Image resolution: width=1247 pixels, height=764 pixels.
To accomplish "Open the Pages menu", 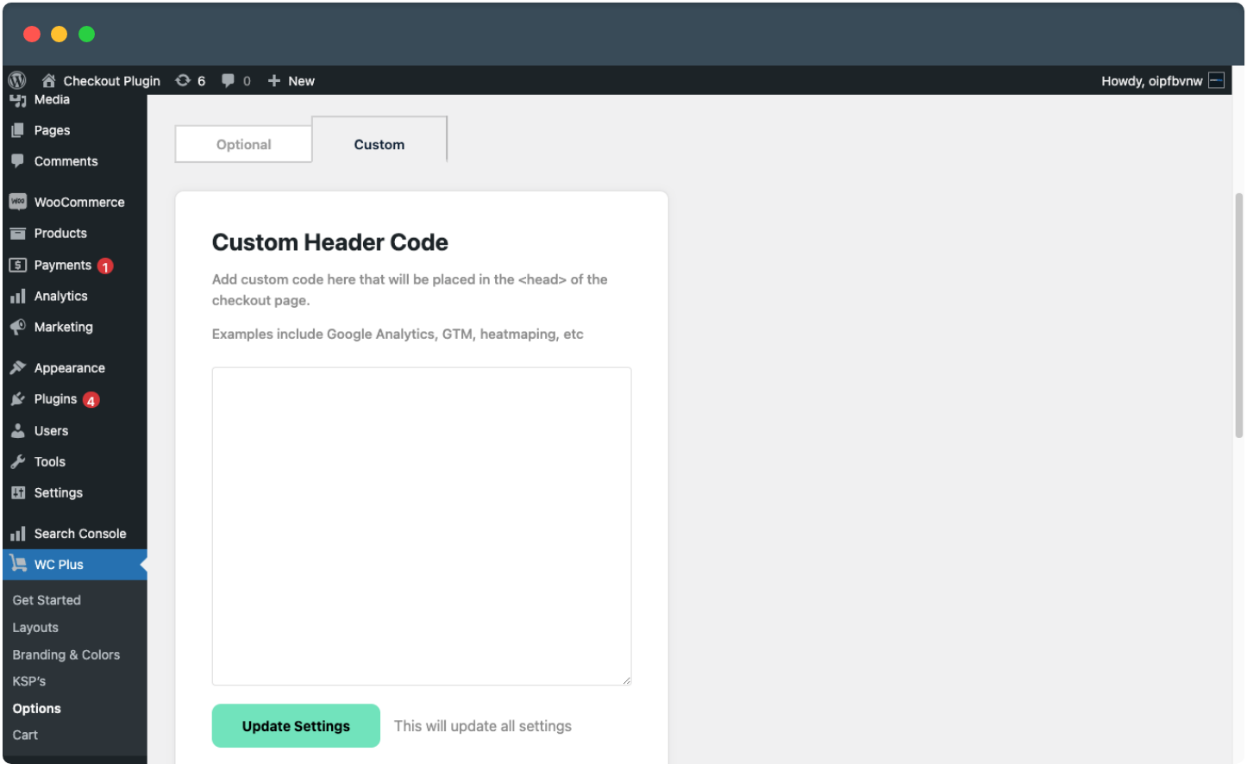I will point(52,130).
